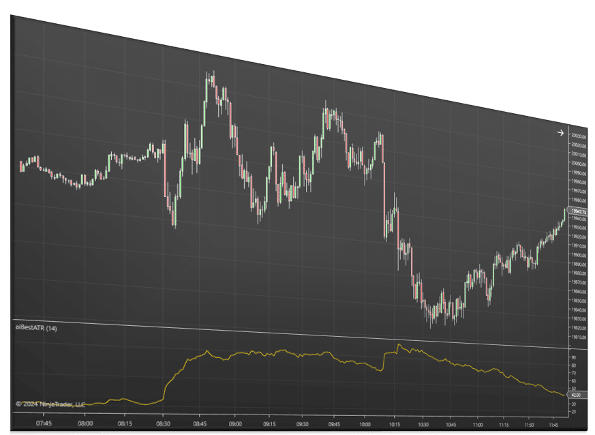Click the 08:00 time axis label

point(85,423)
